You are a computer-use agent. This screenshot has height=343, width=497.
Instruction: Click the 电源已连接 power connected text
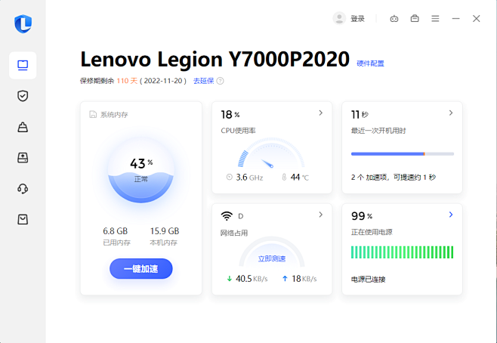[x=369, y=280]
